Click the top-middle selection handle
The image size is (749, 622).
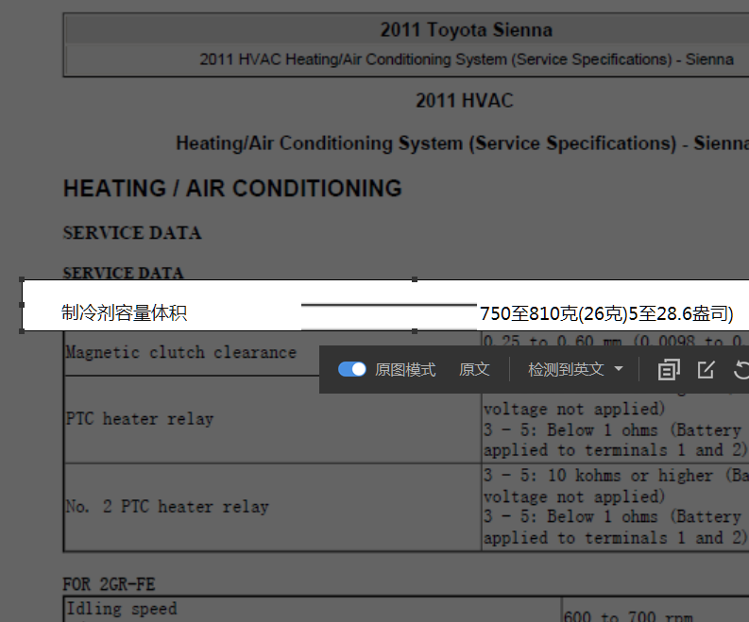tap(414, 279)
